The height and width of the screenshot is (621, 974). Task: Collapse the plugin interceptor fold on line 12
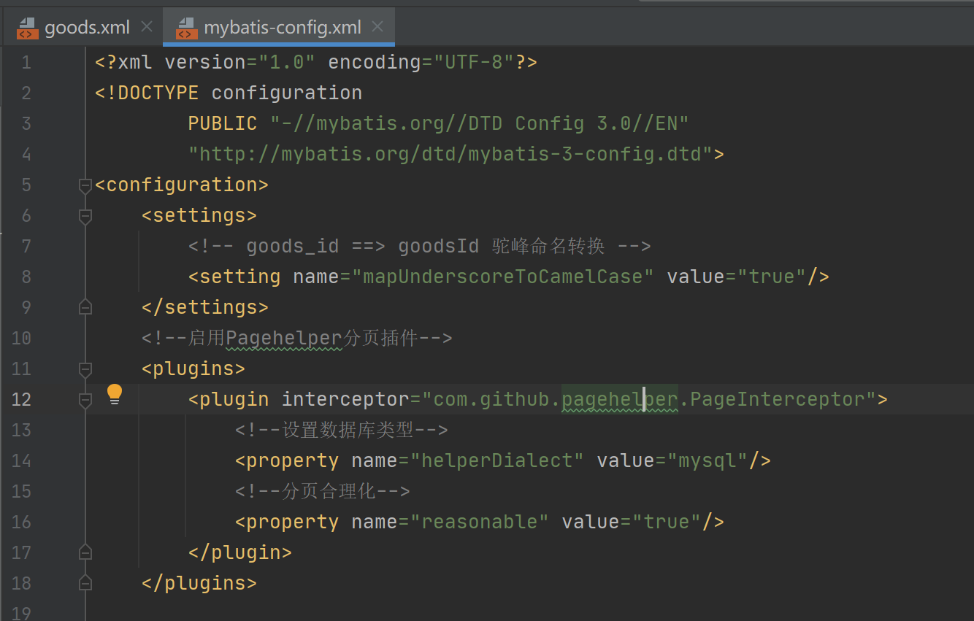(x=85, y=399)
